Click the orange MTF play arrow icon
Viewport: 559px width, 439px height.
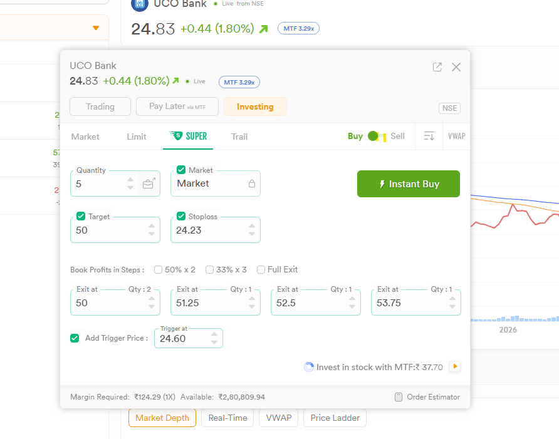(455, 366)
